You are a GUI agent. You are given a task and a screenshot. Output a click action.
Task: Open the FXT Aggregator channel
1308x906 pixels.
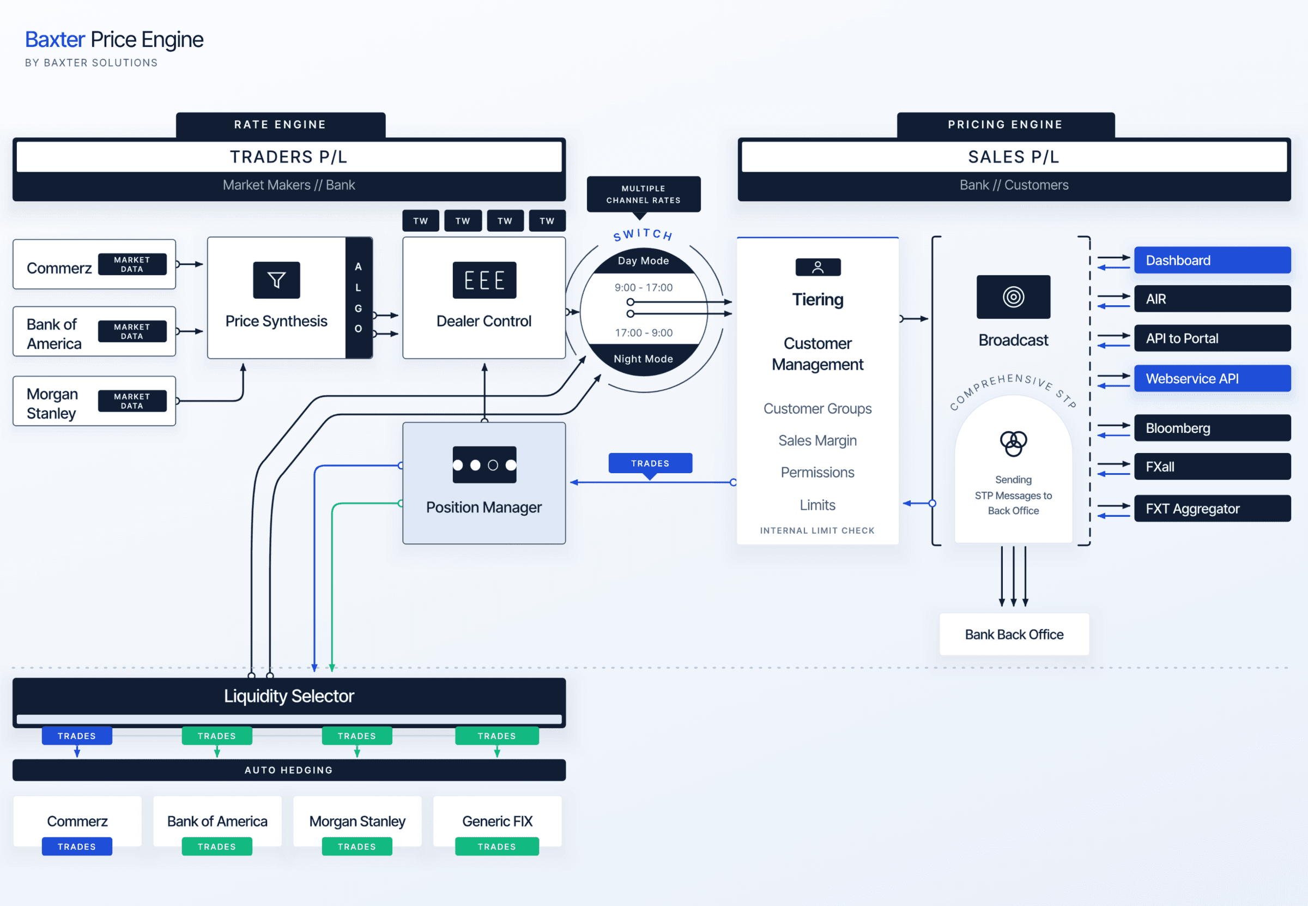tap(1213, 509)
